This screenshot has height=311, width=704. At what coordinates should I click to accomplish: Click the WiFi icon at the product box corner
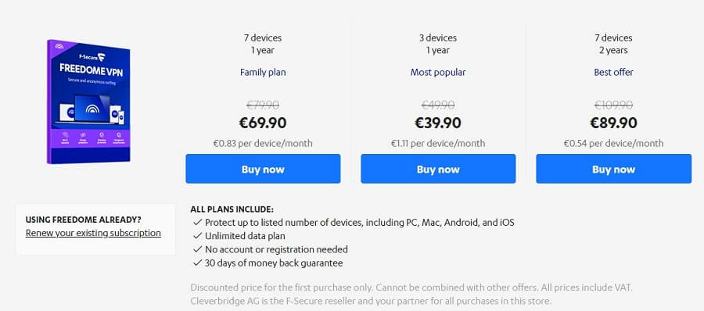pos(59,46)
